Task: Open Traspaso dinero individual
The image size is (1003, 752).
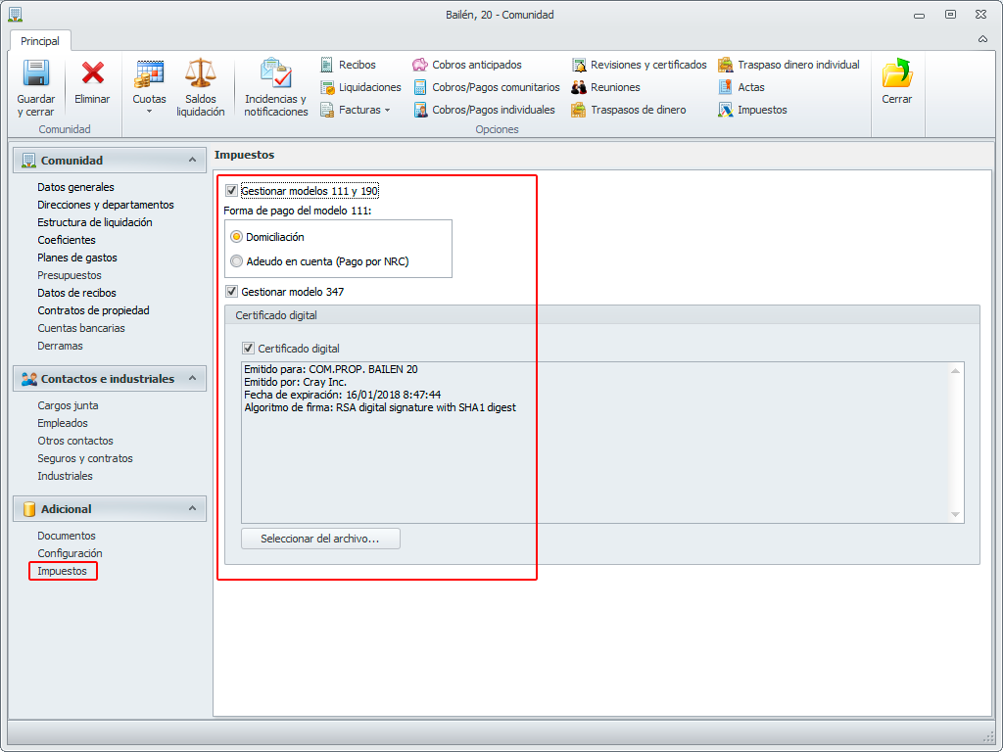Action: 788,65
